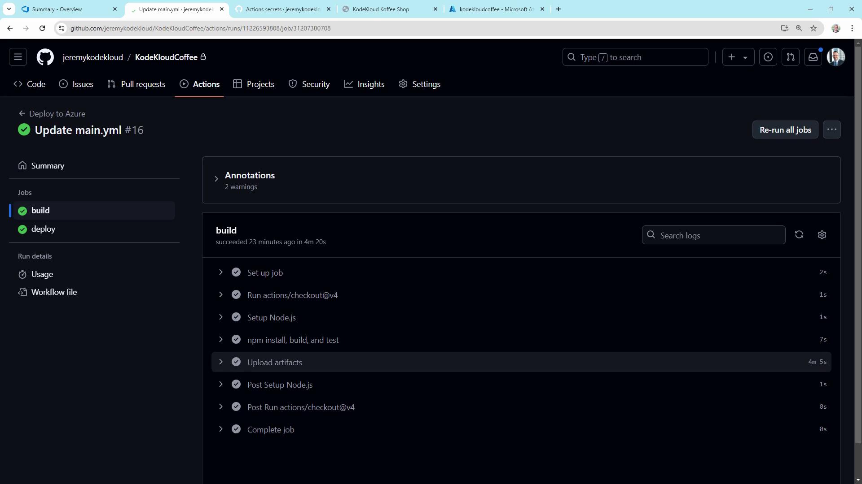Switch to KodeKloud Koffee Shop browser tab
The width and height of the screenshot is (862, 484).
tap(381, 9)
